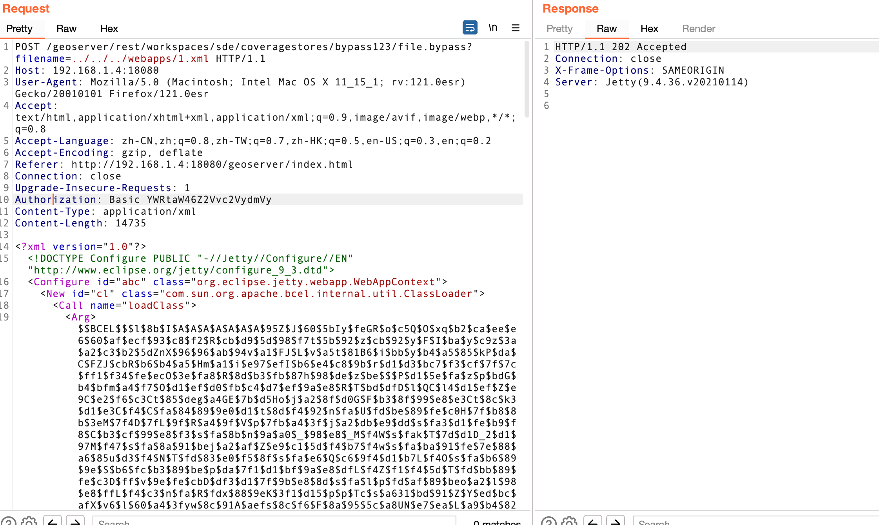Click the xml version="1.0" declaration
Viewport: 879px width, 525px height.
click(x=81, y=246)
